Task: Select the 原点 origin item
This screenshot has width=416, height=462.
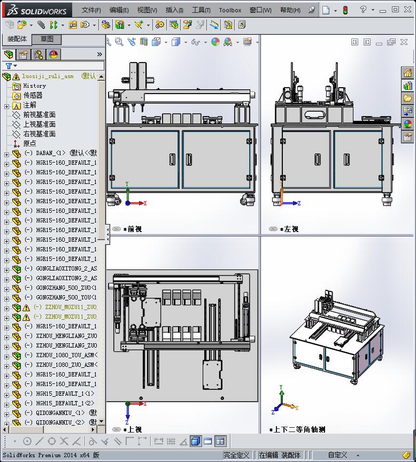Action: (30, 143)
